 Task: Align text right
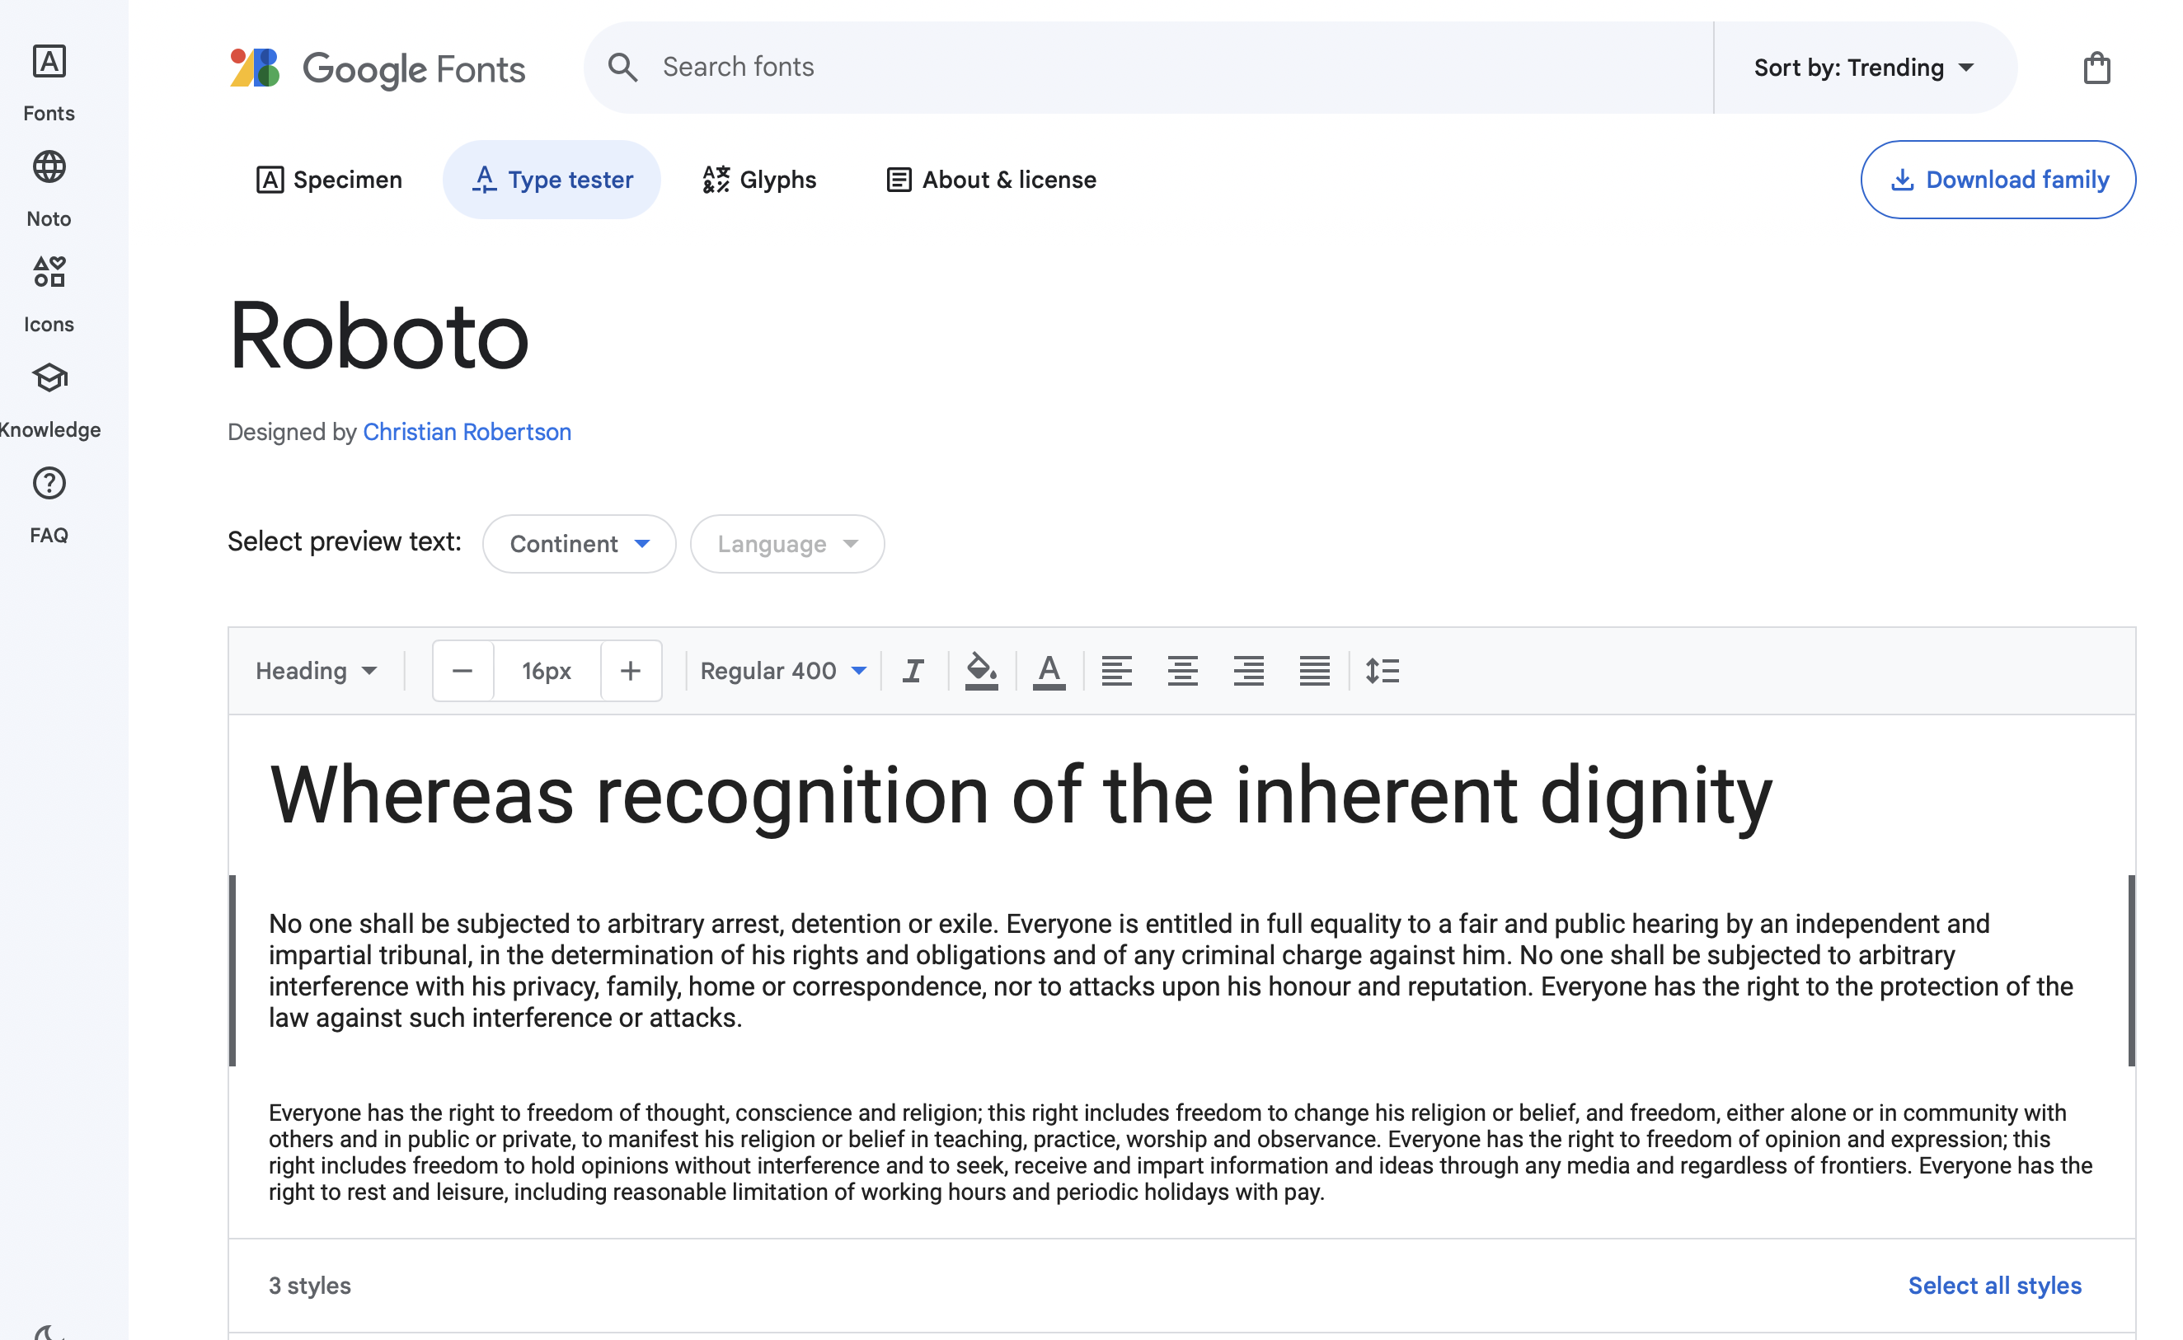[1248, 671]
